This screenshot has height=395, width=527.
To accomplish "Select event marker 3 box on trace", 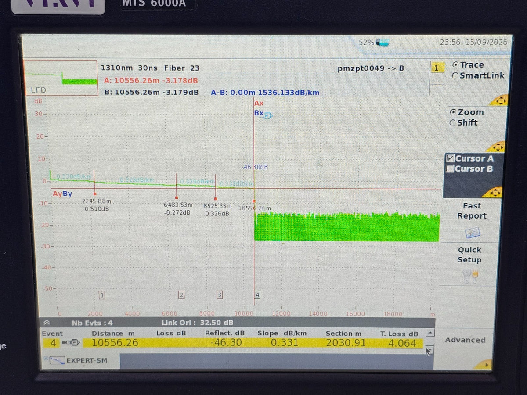I will 219,295.
